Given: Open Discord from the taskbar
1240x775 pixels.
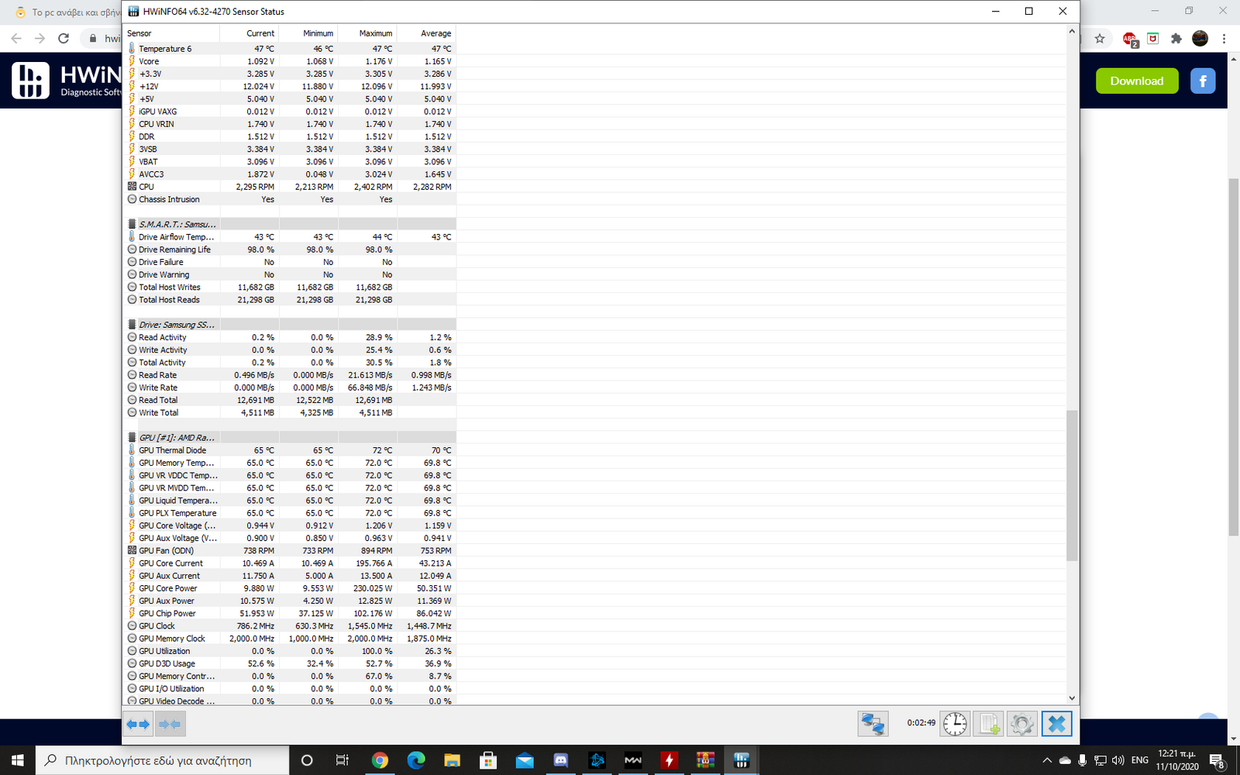Looking at the screenshot, I should click(560, 760).
